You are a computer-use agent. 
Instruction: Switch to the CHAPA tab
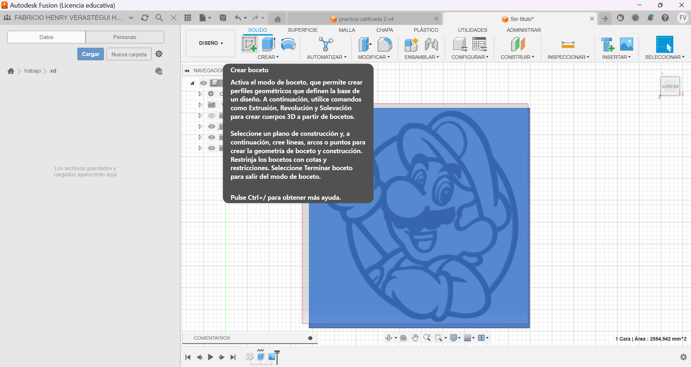click(x=384, y=30)
